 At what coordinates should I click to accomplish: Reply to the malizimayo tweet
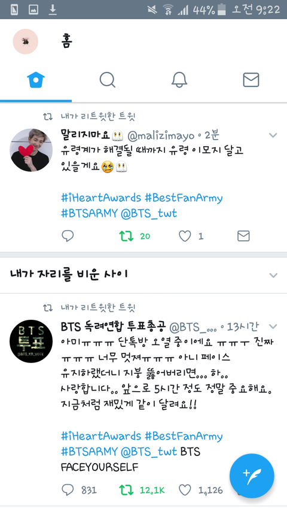tap(68, 236)
